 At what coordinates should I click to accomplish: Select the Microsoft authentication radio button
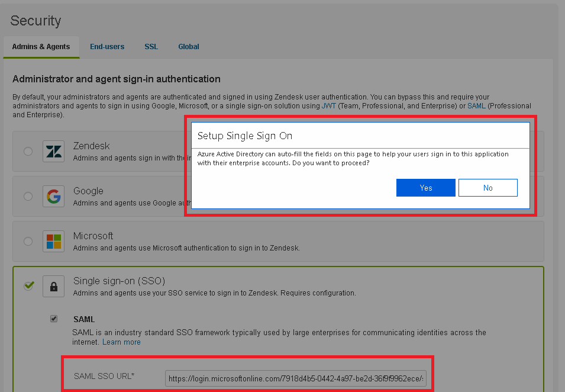pos(28,241)
